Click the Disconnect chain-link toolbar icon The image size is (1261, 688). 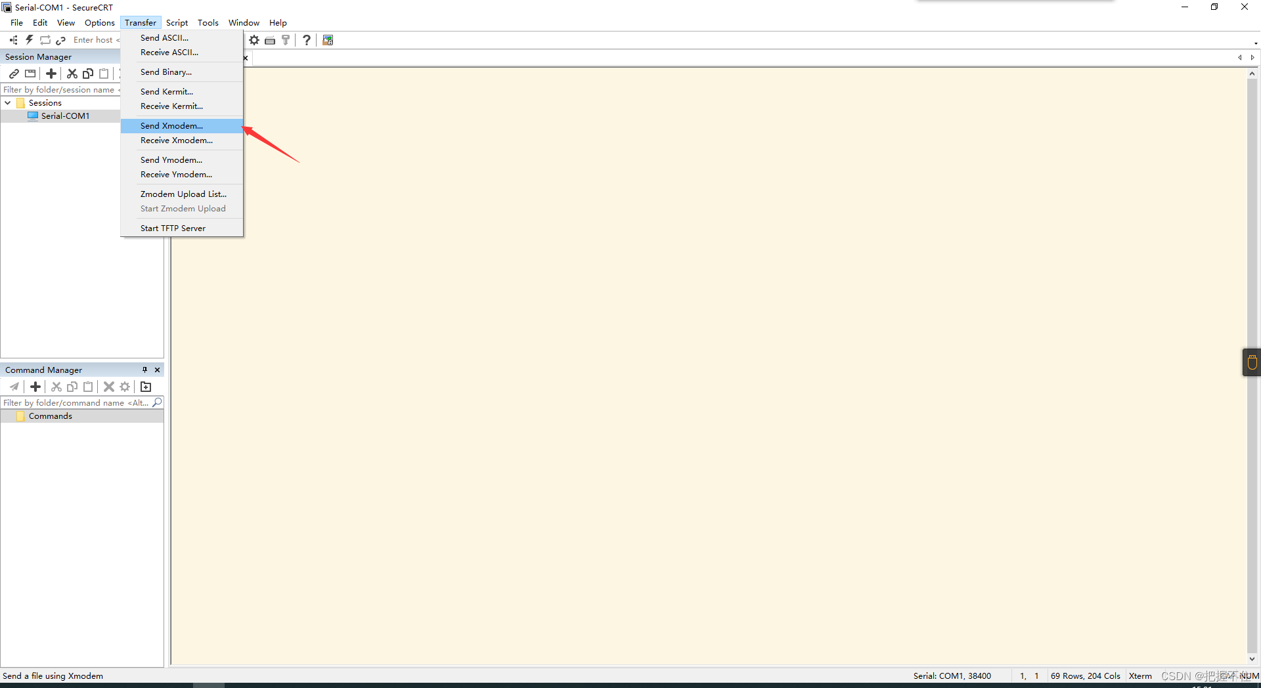61,40
